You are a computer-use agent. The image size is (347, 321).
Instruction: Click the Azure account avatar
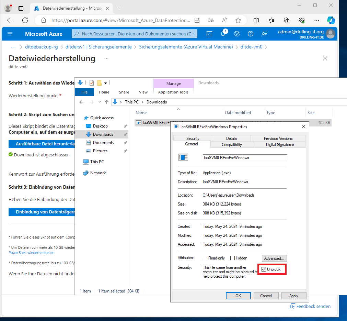click(331, 34)
